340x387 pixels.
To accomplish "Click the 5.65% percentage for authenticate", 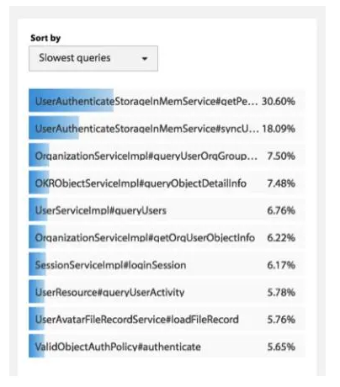I will pyautogui.click(x=281, y=347).
